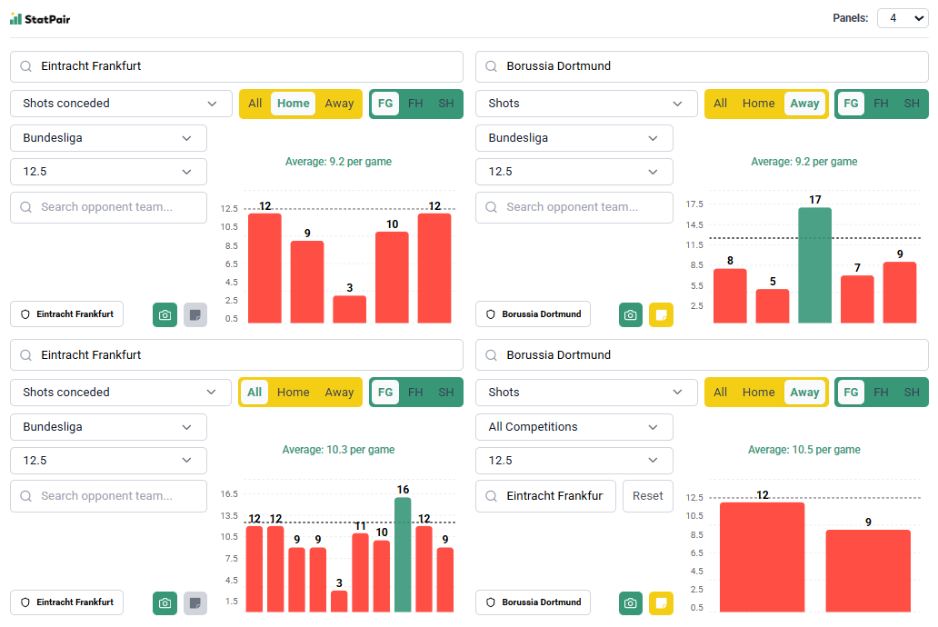Click camera icon in top-right Dortmund panel
Viewport: 938px width, 627px height.
click(631, 314)
